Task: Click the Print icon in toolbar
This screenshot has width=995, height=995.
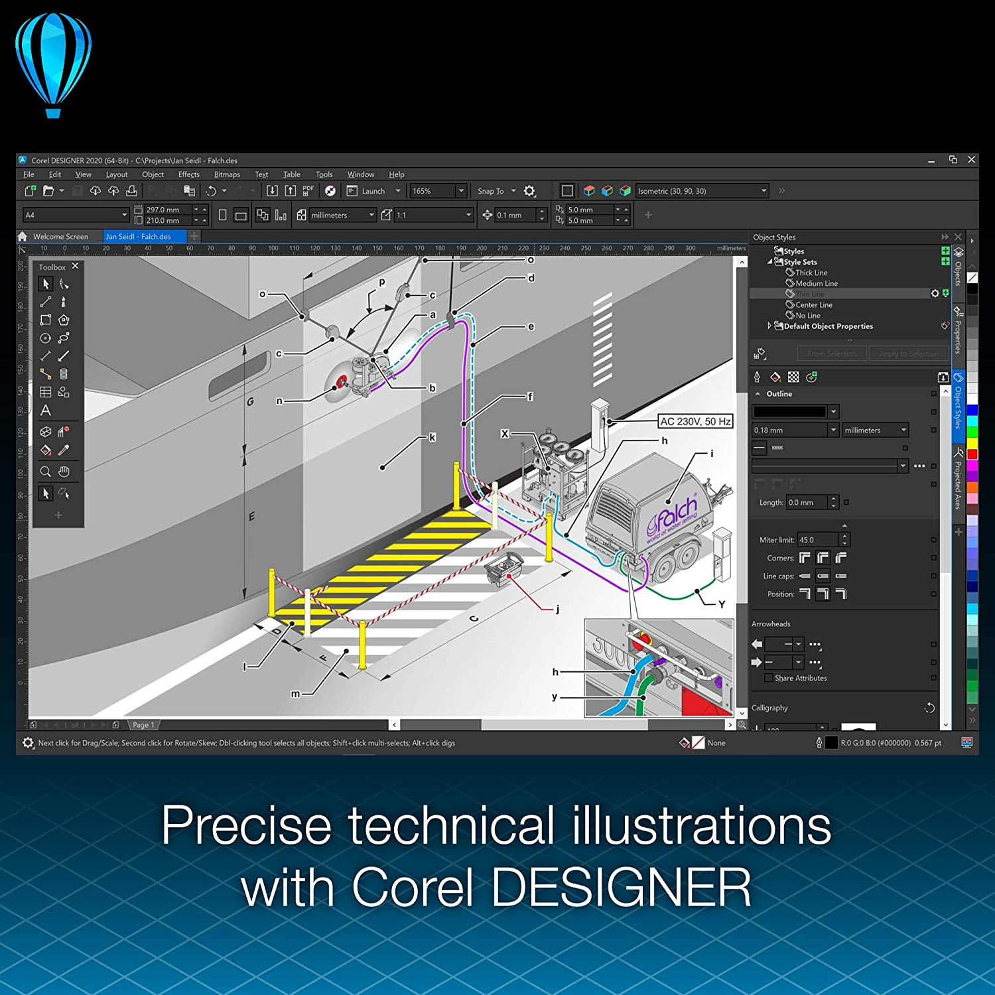Action: [131, 191]
